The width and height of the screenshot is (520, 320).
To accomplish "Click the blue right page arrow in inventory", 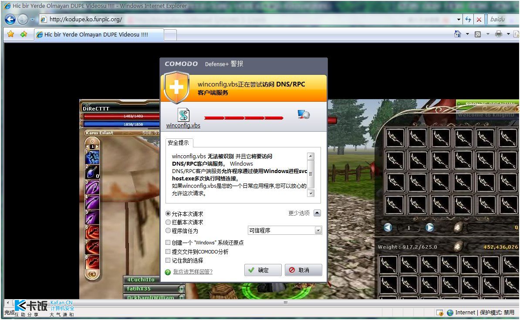I will pyautogui.click(x=430, y=228).
